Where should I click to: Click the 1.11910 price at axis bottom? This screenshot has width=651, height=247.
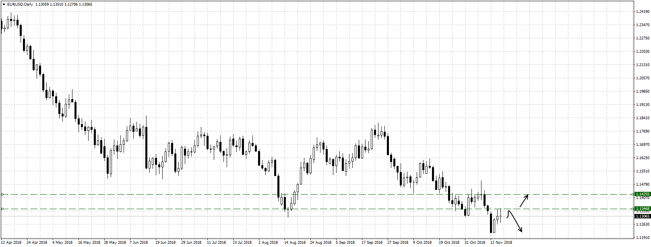642,238
